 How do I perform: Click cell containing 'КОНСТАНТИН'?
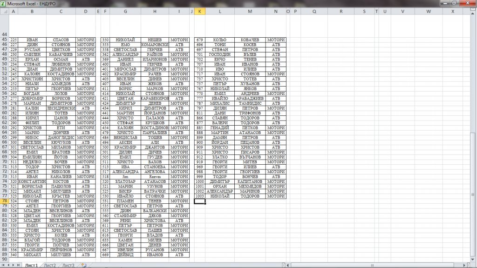click(x=32, y=181)
